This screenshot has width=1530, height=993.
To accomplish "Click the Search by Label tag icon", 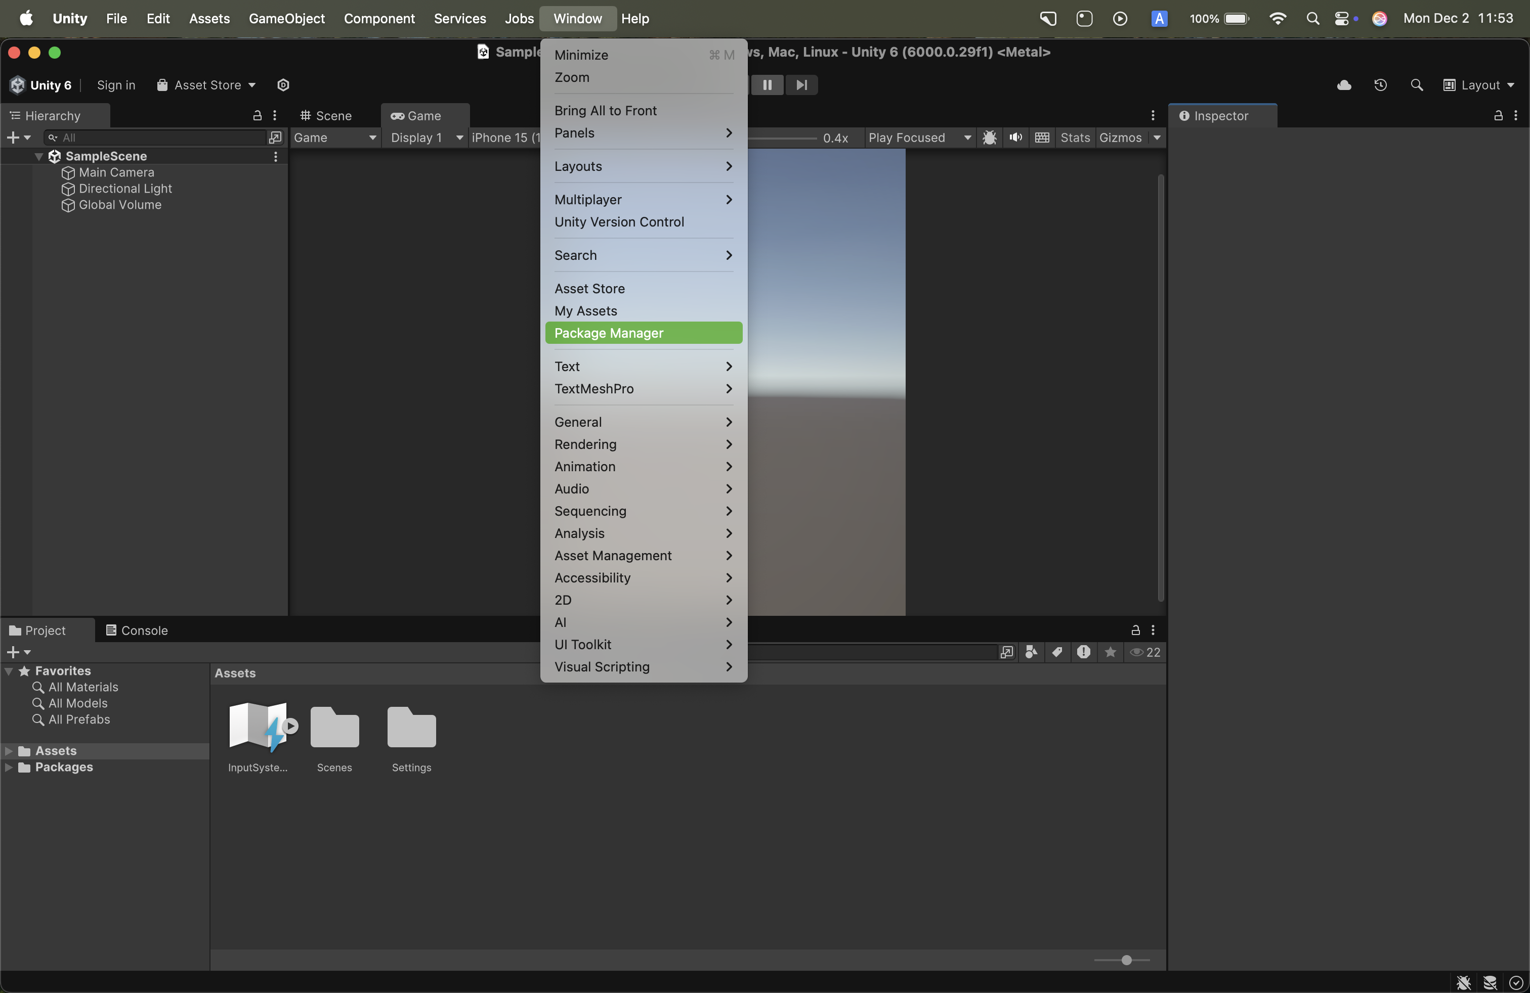I will tap(1057, 652).
